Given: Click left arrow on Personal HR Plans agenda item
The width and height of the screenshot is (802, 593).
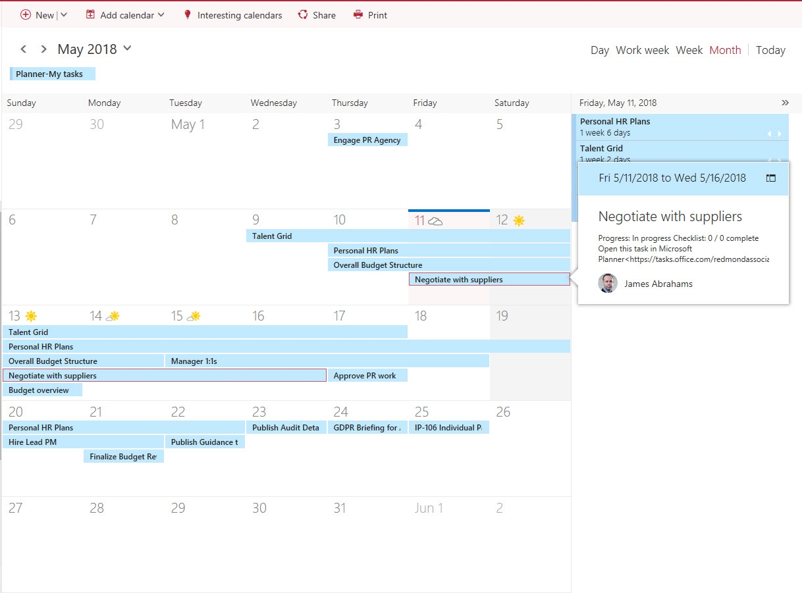Looking at the screenshot, I should [769, 134].
